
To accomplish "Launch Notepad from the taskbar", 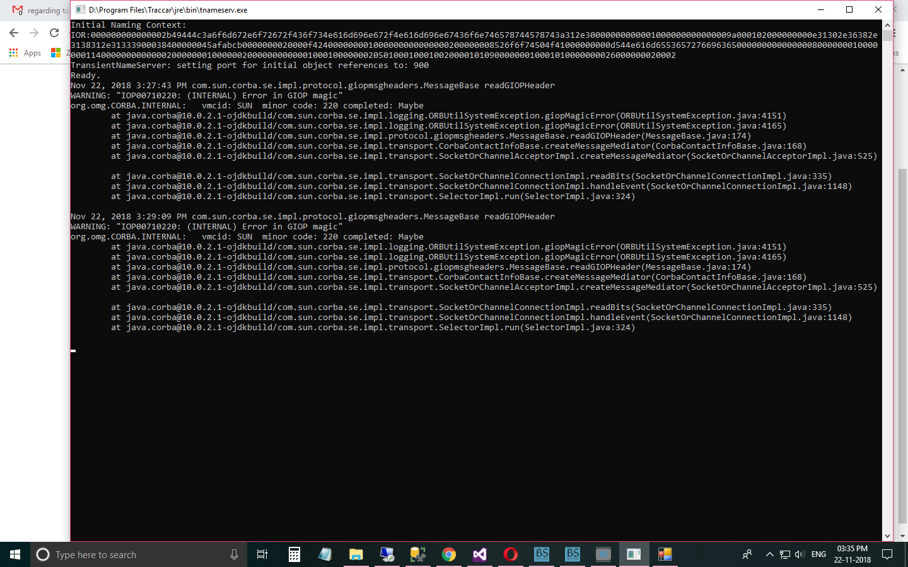I will [325, 554].
